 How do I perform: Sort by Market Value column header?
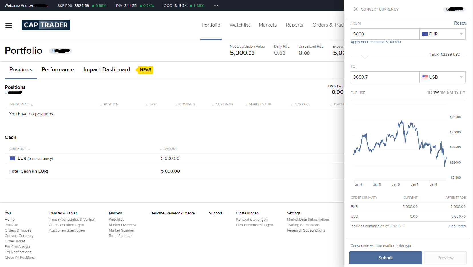click(x=261, y=105)
